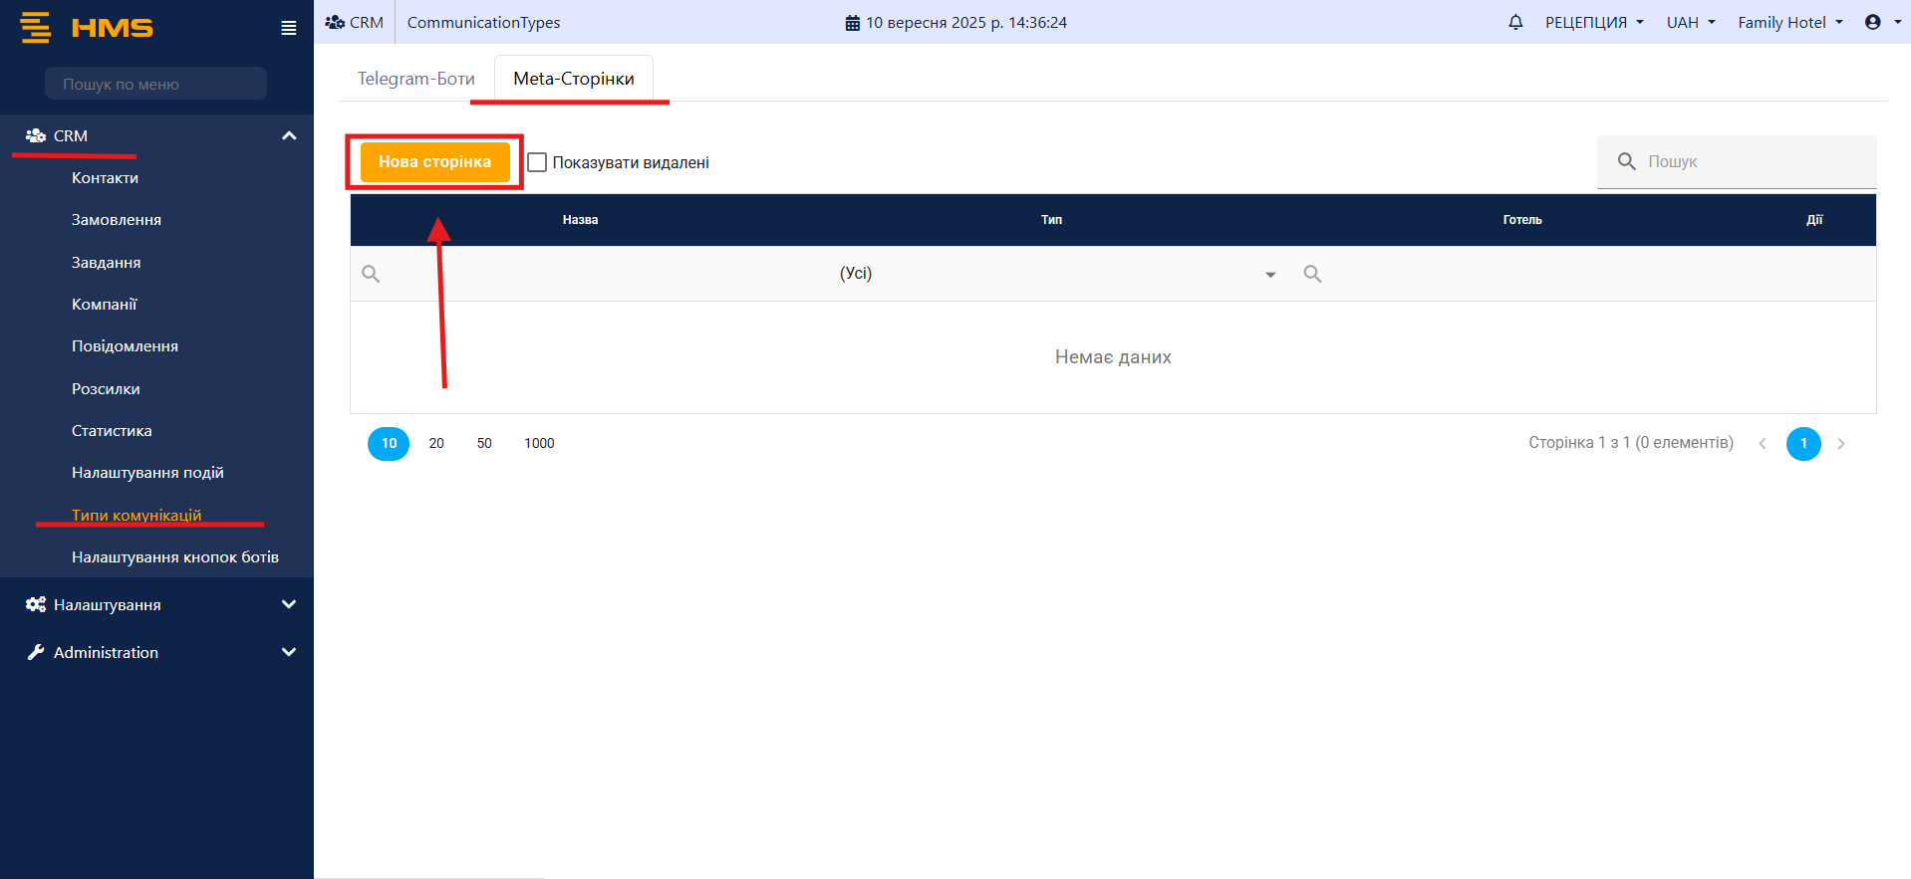Open notifications bell icon
The width and height of the screenshot is (1911, 879).
click(1515, 22)
